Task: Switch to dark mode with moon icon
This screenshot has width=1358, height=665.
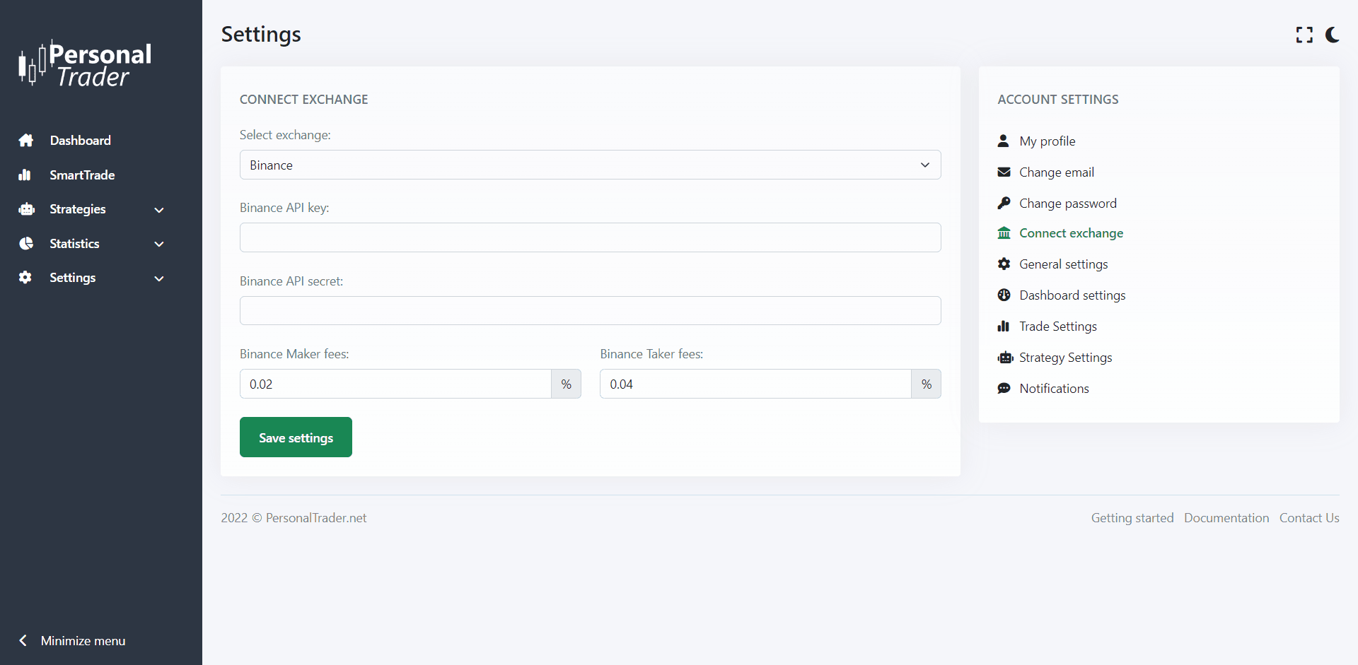Action: point(1333,35)
